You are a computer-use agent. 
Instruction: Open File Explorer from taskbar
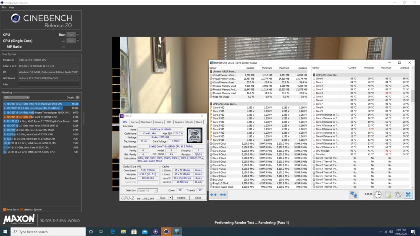click(123, 232)
